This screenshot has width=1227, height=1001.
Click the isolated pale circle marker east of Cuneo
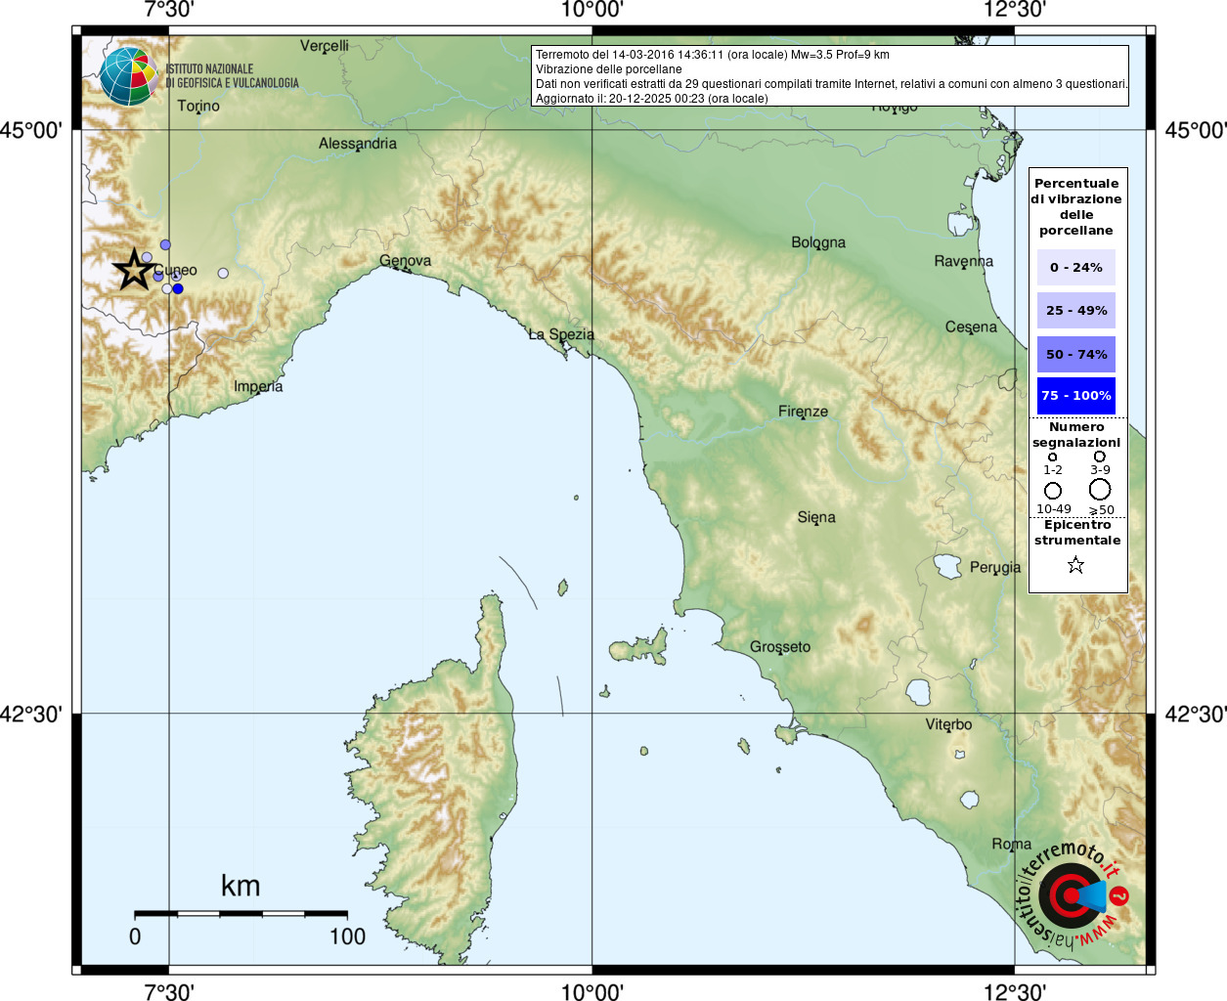tap(223, 273)
